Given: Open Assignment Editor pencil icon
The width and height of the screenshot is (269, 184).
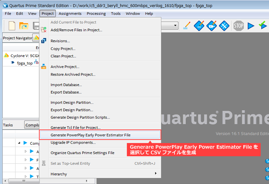Looking at the screenshot, I should 187,26.
